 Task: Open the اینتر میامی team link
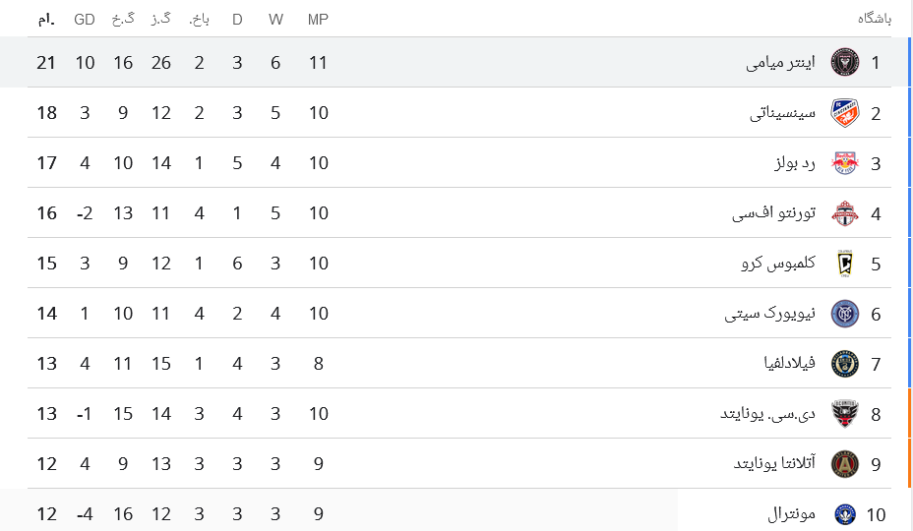[780, 62]
